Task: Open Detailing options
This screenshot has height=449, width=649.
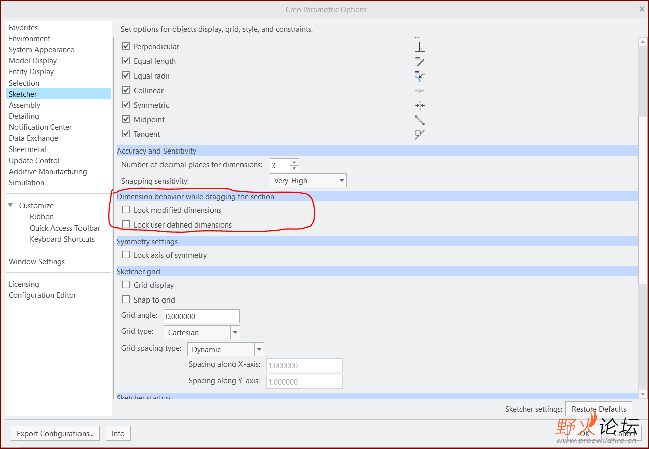Action: pyautogui.click(x=24, y=116)
